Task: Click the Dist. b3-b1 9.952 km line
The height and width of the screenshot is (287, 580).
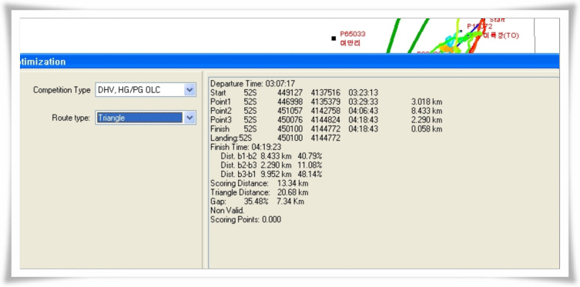Action: coord(271,175)
